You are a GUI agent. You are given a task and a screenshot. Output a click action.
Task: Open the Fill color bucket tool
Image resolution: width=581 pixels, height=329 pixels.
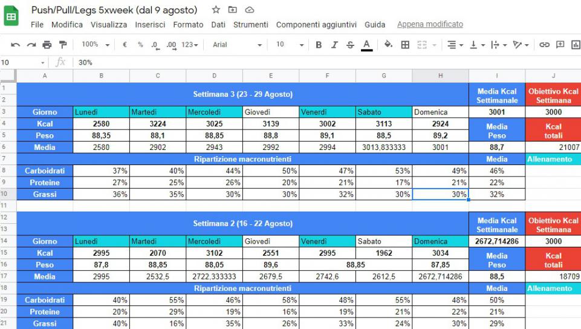click(x=388, y=45)
